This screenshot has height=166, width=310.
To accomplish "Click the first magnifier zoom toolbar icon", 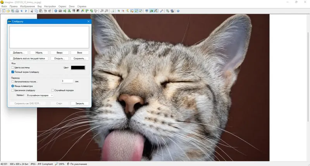I will click(x=102, y=11).
